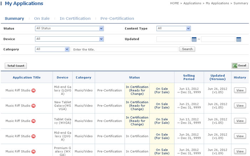View history for the Premium Galaxy (WXGA) row
The image size is (250, 156).
240,151
